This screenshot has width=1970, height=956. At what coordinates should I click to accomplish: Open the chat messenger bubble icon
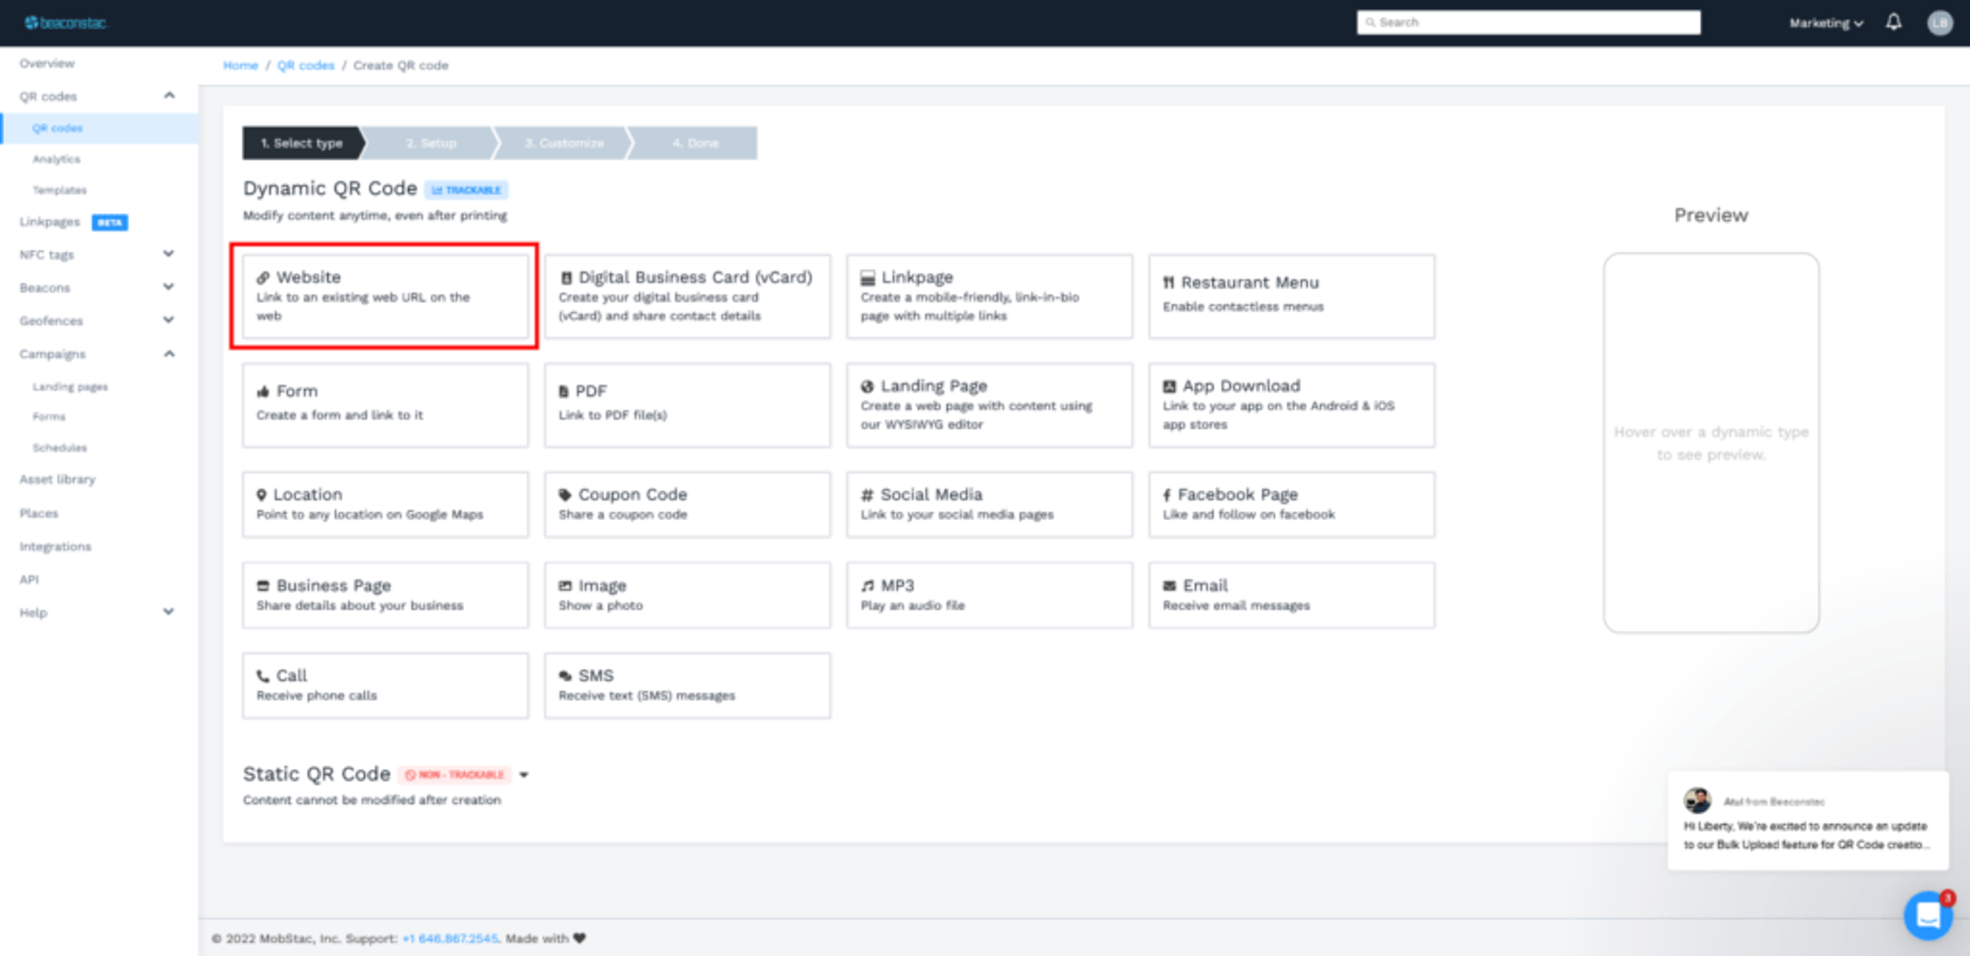pos(1927,914)
